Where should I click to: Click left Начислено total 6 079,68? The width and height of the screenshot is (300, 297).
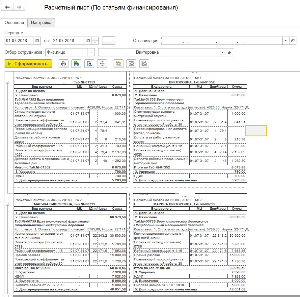point(119,95)
